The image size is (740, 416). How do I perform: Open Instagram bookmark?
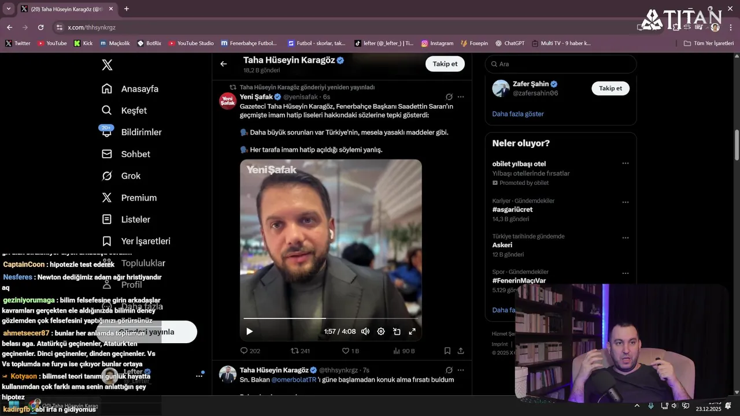(x=437, y=43)
